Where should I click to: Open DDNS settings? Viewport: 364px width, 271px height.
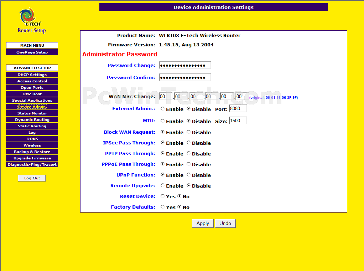coord(32,139)
